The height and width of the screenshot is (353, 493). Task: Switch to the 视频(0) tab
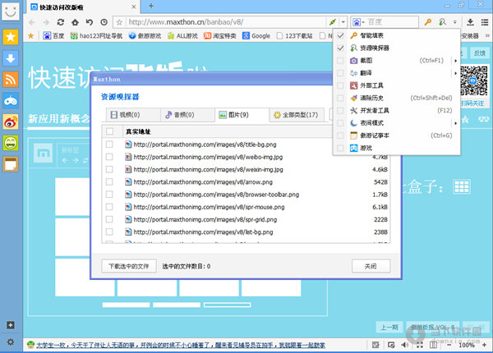(x=133, y=115)
